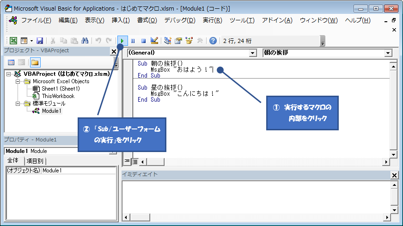403x226 pixels.
Task: Click the Copy icon in toolbar
Action: (63, 41)
